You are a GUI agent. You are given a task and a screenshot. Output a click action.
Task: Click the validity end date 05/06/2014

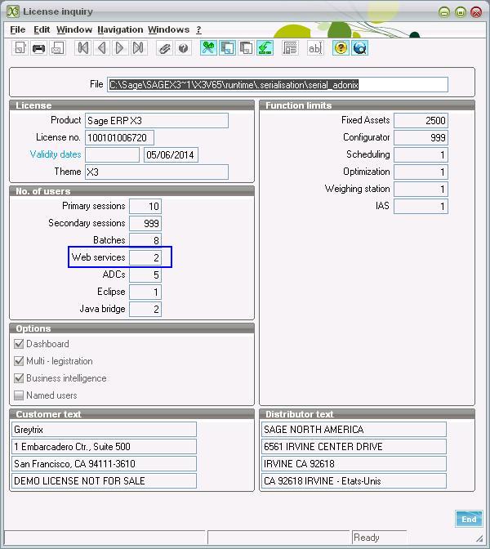coord(171,154)
